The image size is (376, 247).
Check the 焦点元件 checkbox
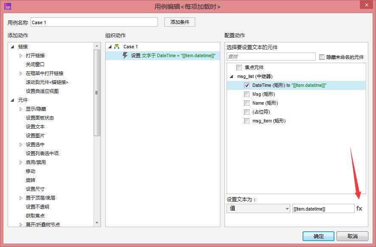coord(239,67)
